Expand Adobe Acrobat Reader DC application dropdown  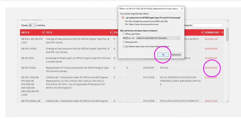click(x=178, y=38)
